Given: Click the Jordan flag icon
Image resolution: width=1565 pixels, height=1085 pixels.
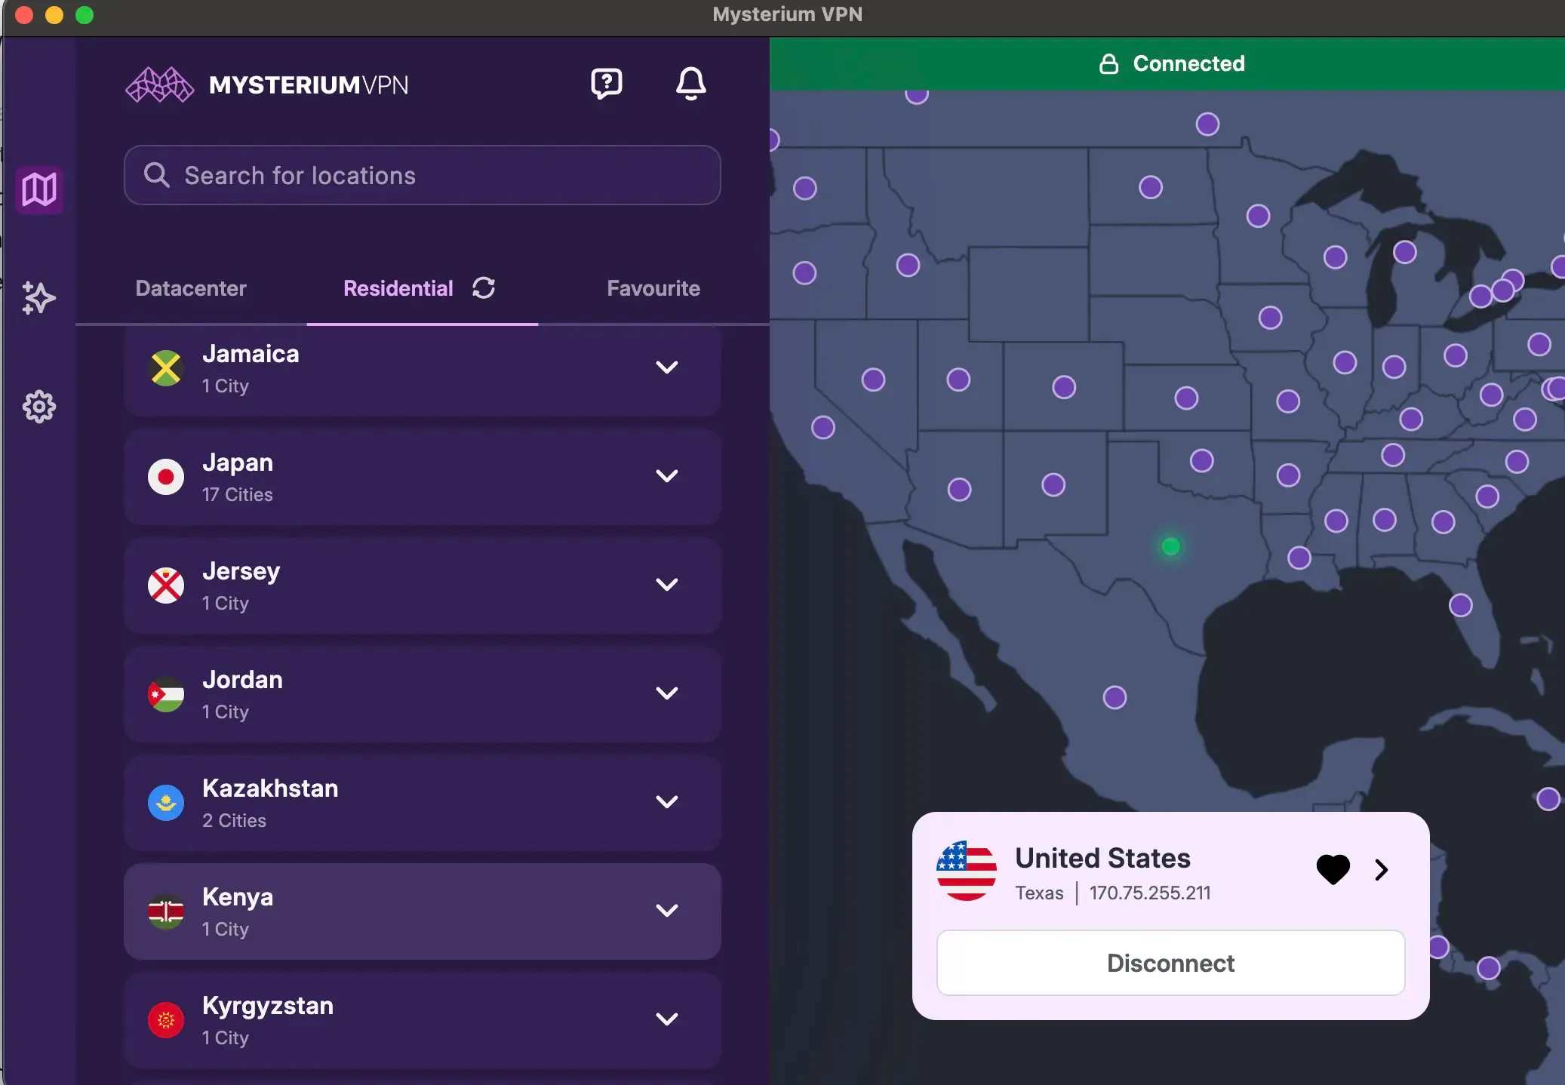Looking at the screenshot, I should (x=166, y=694).
